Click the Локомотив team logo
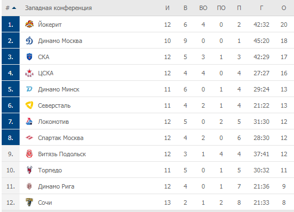The image size is (294, 212). [x=30, y=122]
